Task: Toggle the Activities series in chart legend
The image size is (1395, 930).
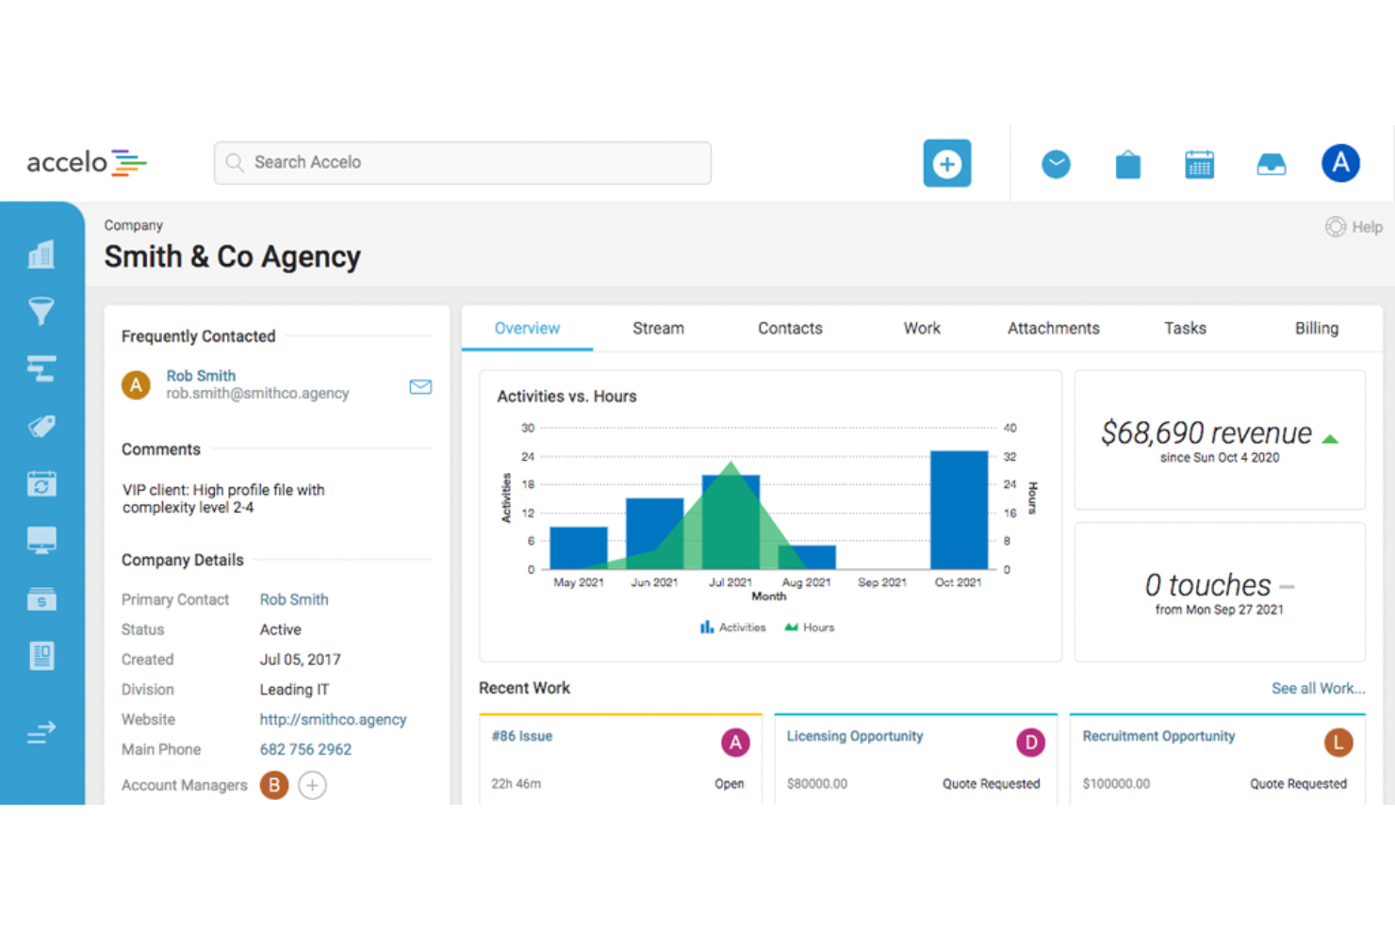Action: pyautogui.click(x=732, y=627)
